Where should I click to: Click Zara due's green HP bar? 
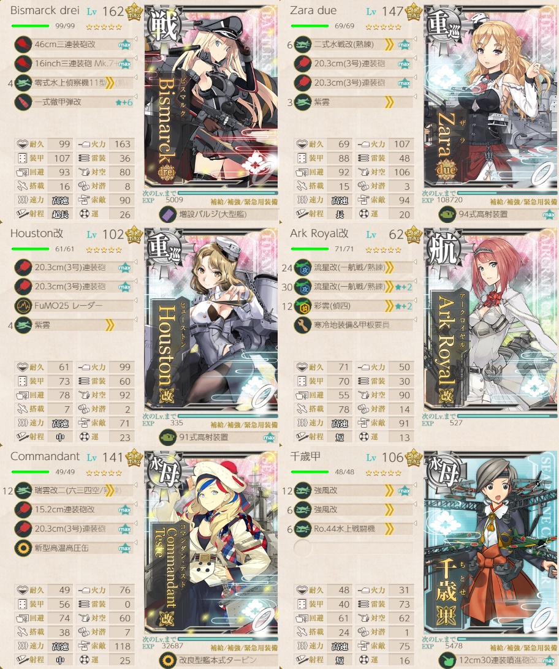tap(310, 26)
